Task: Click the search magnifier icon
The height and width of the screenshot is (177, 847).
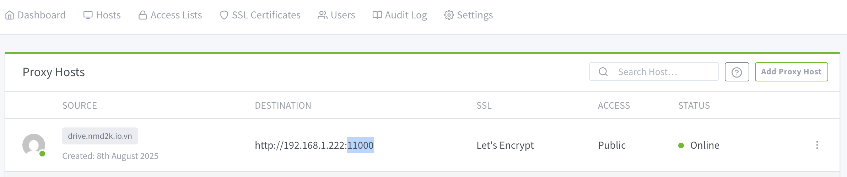Action: [603, 72]
